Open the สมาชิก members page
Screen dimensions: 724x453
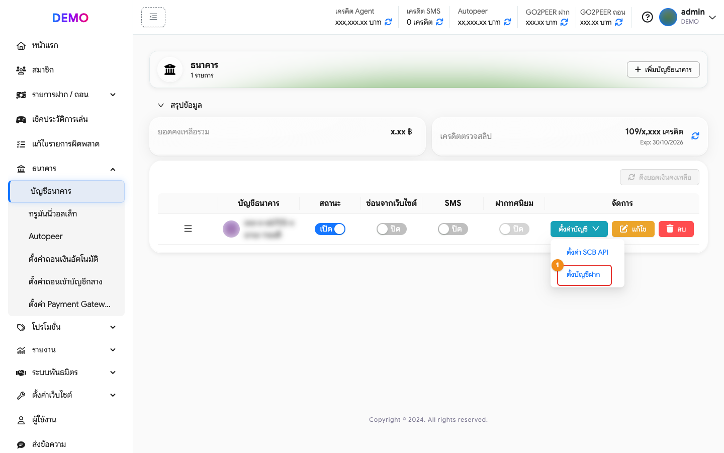point(66,70)
